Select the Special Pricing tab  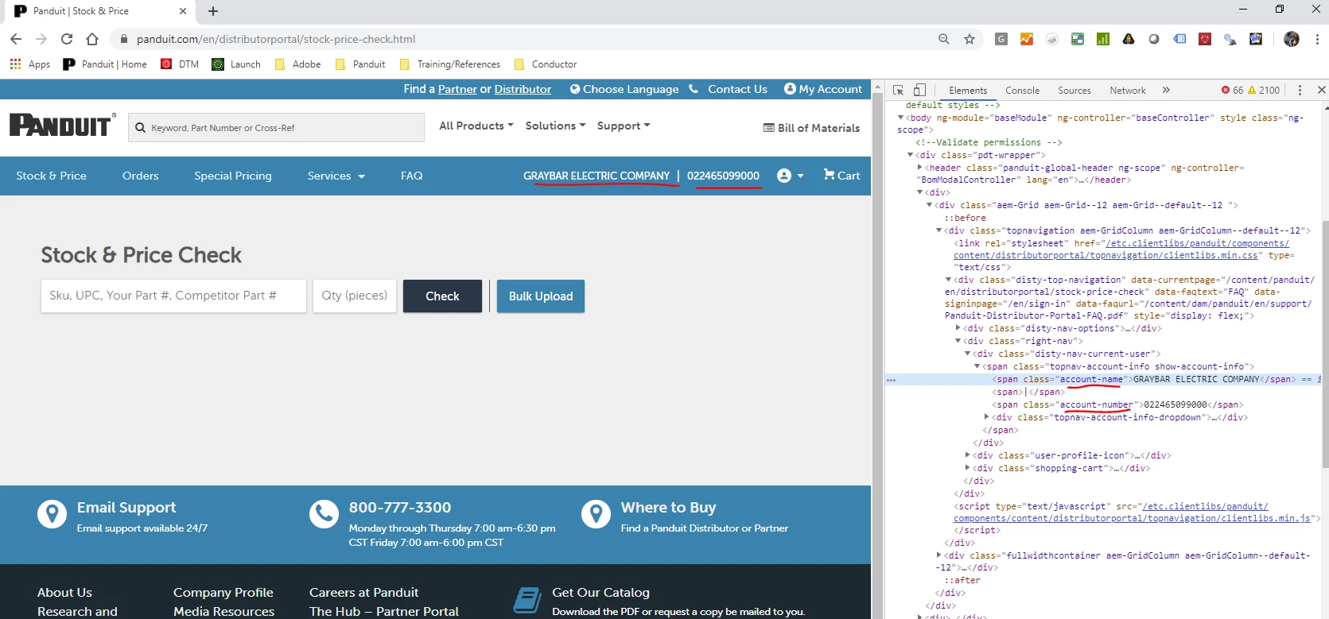233,176
